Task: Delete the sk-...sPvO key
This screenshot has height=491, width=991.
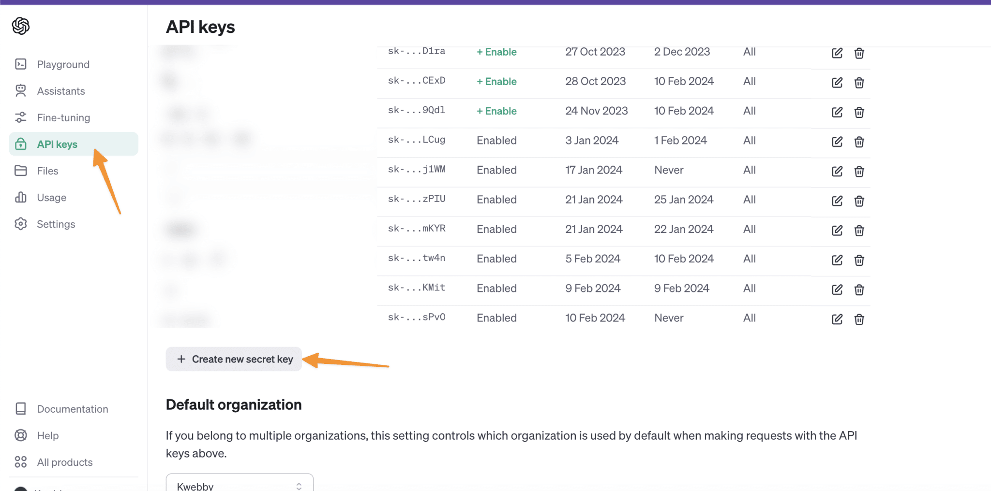Action: point(859,319)
